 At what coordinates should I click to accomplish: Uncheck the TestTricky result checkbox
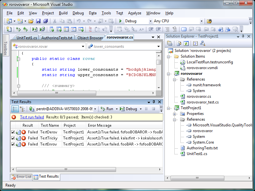(13, 138)
